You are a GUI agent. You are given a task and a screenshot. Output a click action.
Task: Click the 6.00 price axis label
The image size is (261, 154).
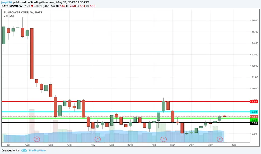tap(255, 134)
